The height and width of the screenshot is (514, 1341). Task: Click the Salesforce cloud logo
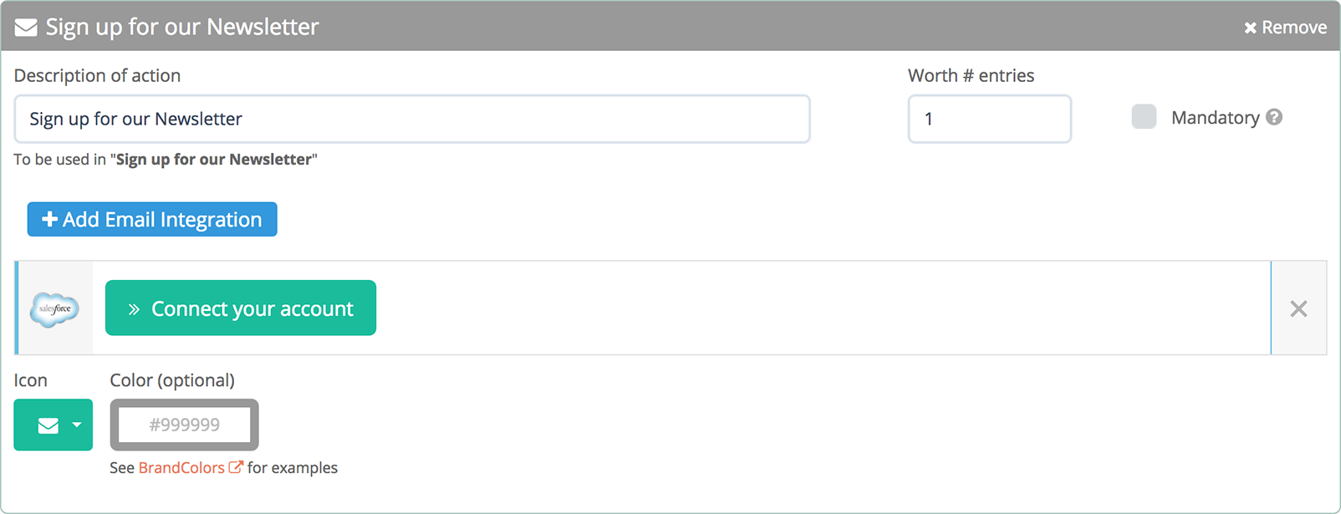tap(54, 309)
